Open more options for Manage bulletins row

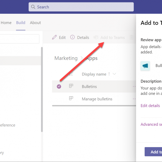[x=134, y=99]
